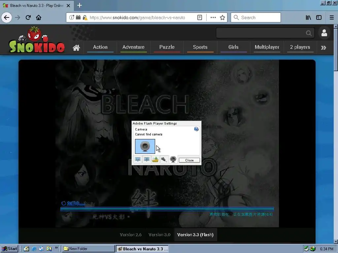Close the Flash Player Settings dialog

(189, 160)
